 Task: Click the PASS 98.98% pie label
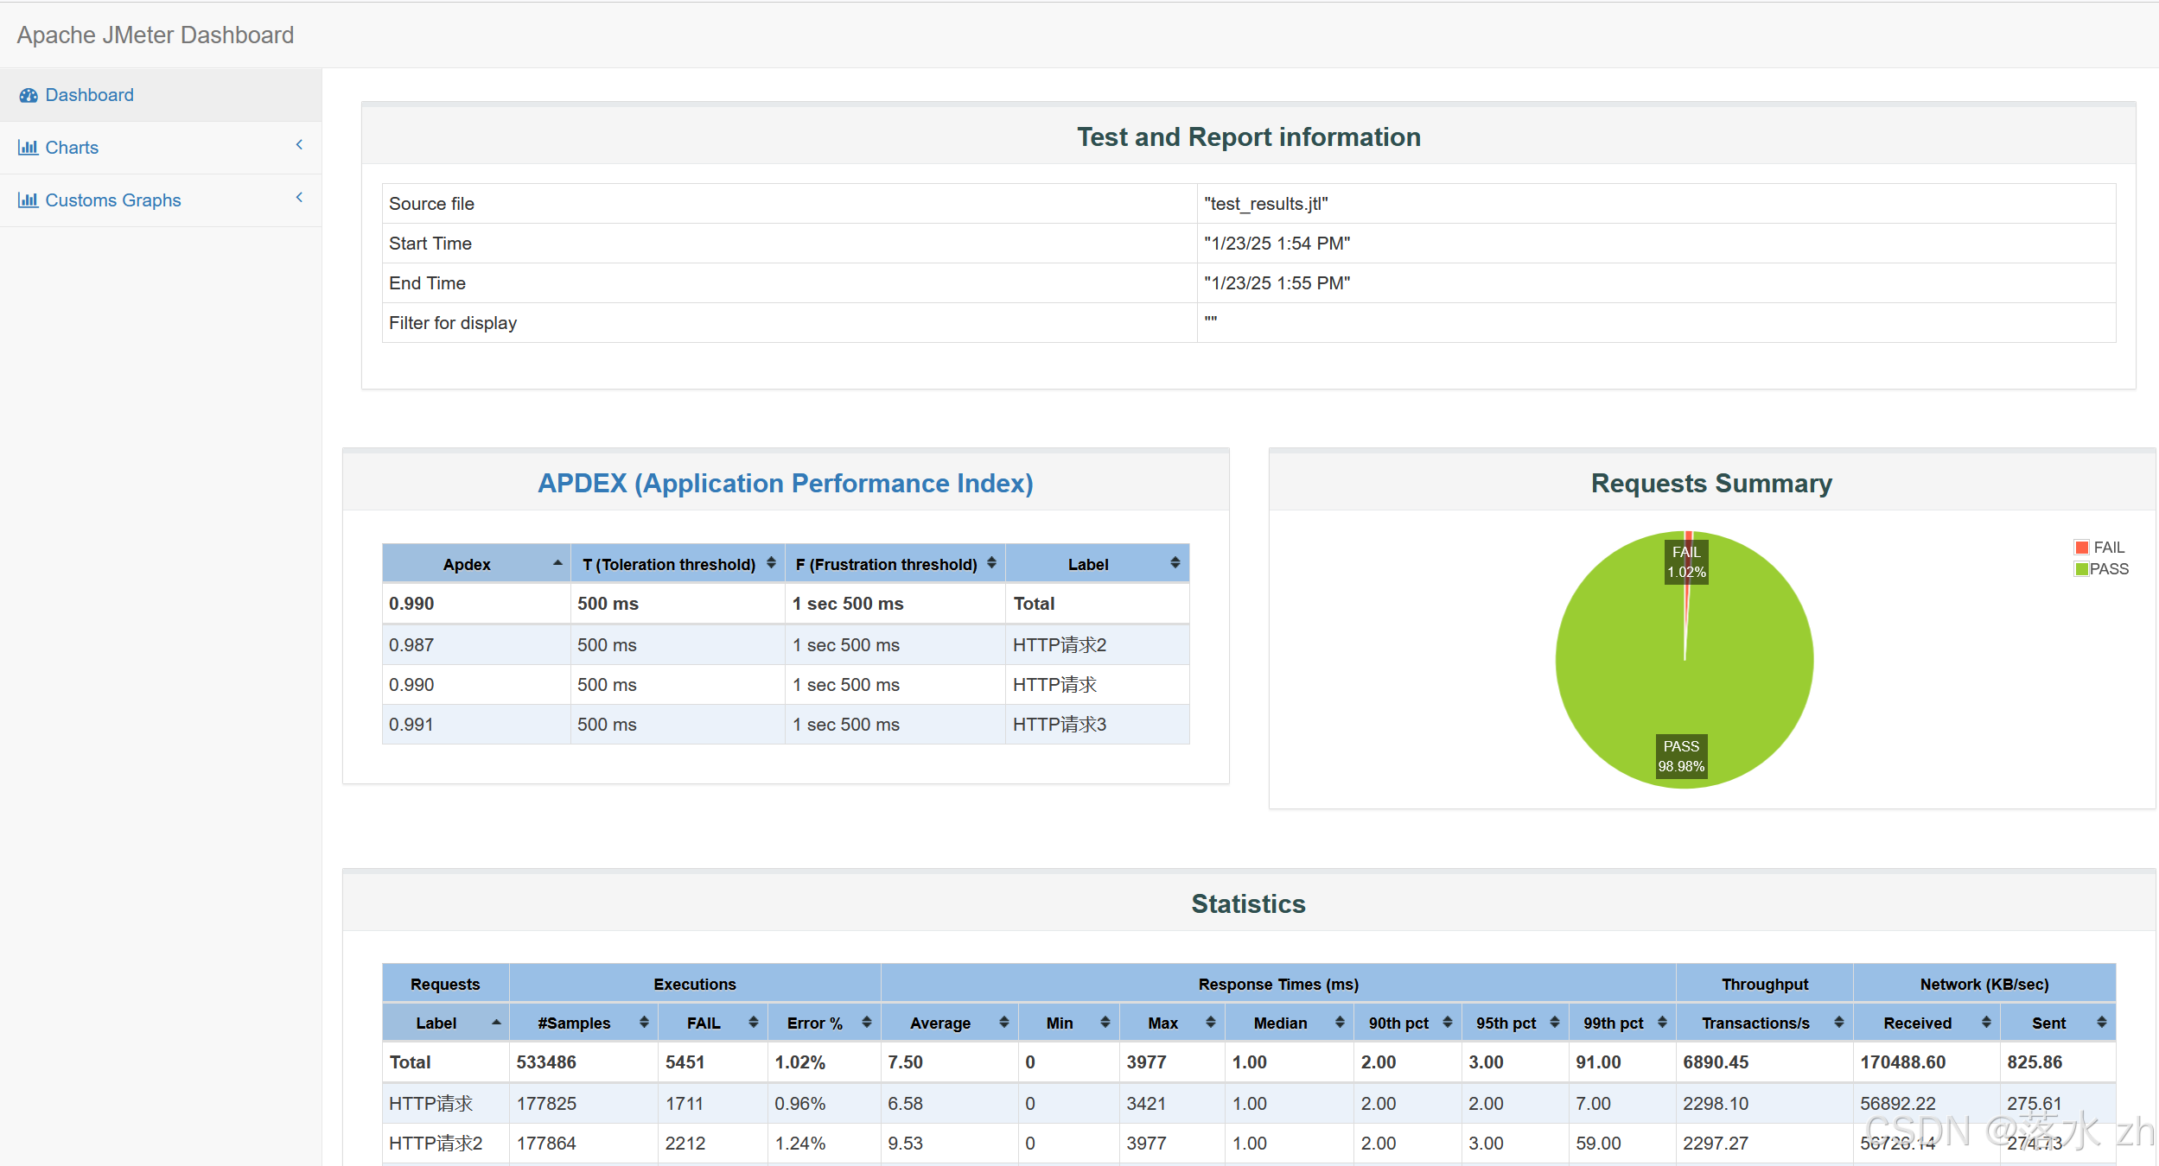[1681, 756]
